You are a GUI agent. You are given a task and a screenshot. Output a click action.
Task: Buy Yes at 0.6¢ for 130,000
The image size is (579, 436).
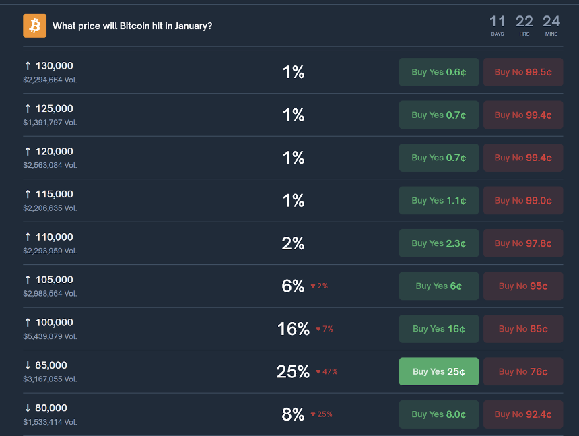(439, 72)
